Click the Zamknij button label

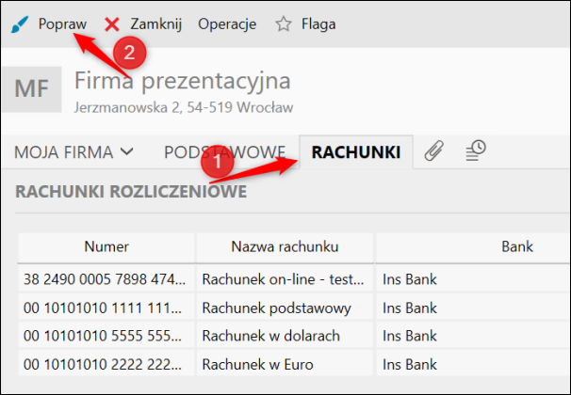tap(156, 24)
